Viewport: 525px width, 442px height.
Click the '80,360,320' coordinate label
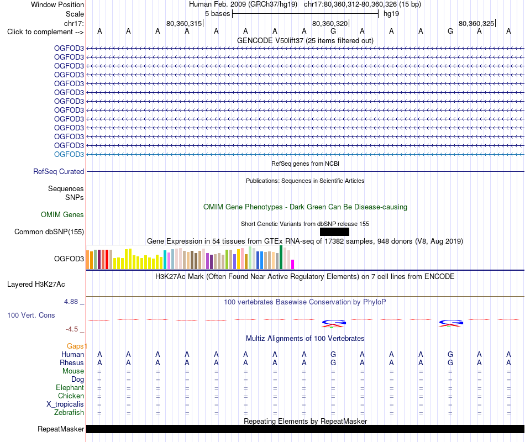[330, 23]
